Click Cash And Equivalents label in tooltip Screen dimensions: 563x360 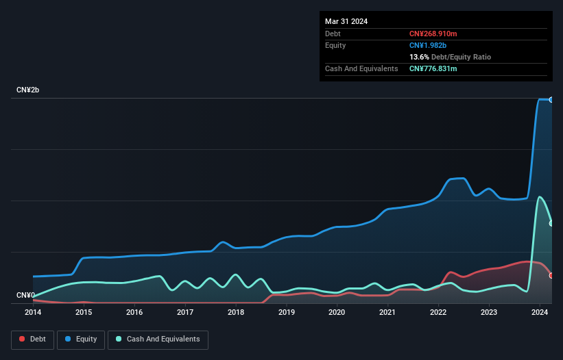pos(361,68)
